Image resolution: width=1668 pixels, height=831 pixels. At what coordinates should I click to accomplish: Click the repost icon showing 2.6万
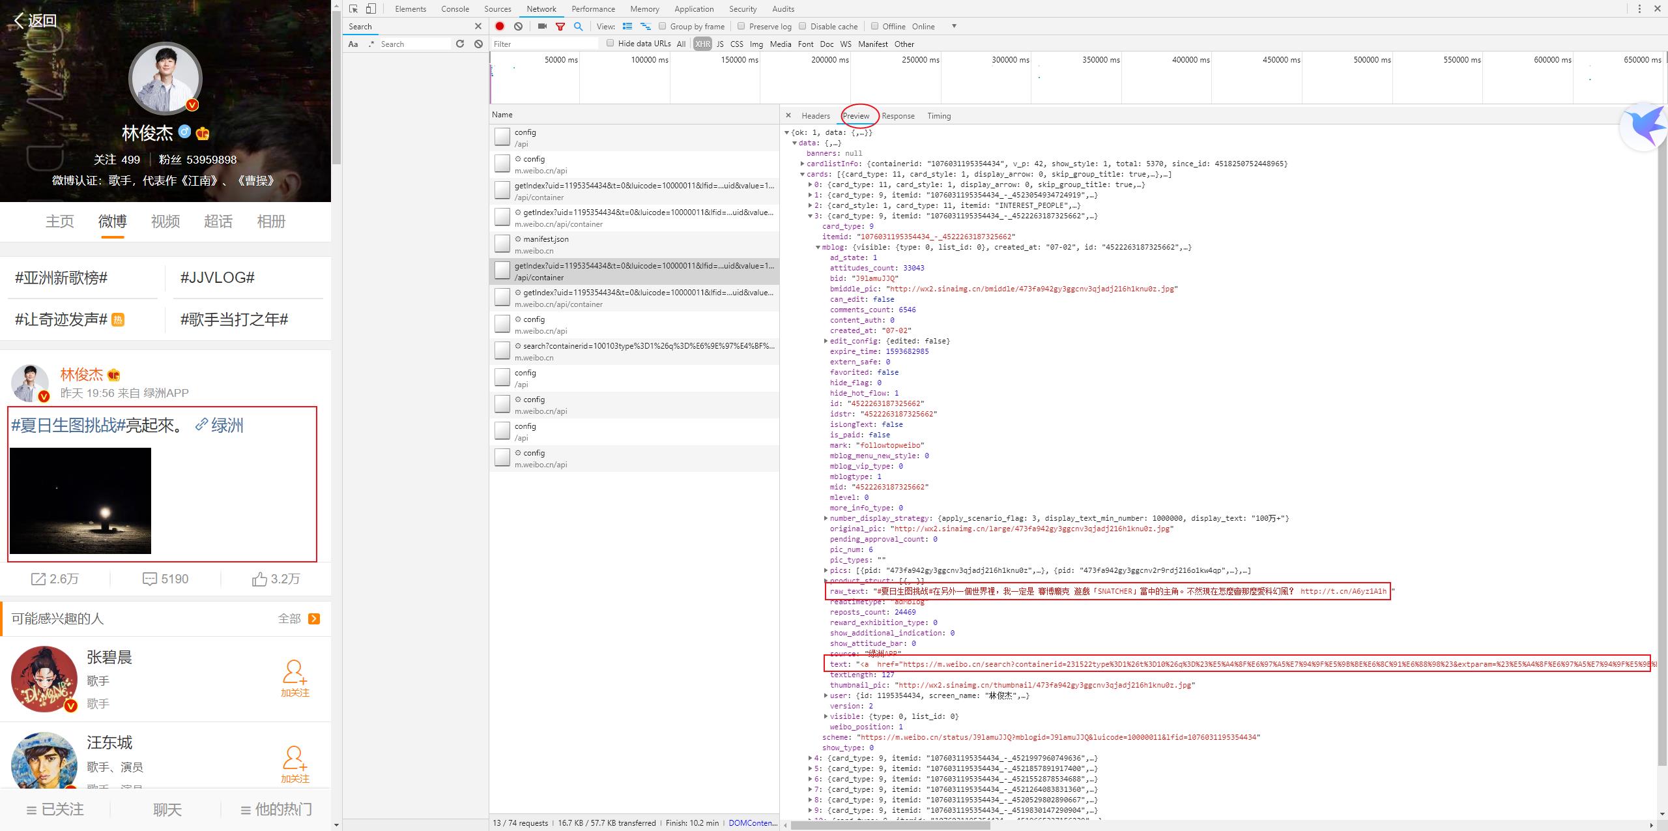pyautogui.click(x=38, y=579)
